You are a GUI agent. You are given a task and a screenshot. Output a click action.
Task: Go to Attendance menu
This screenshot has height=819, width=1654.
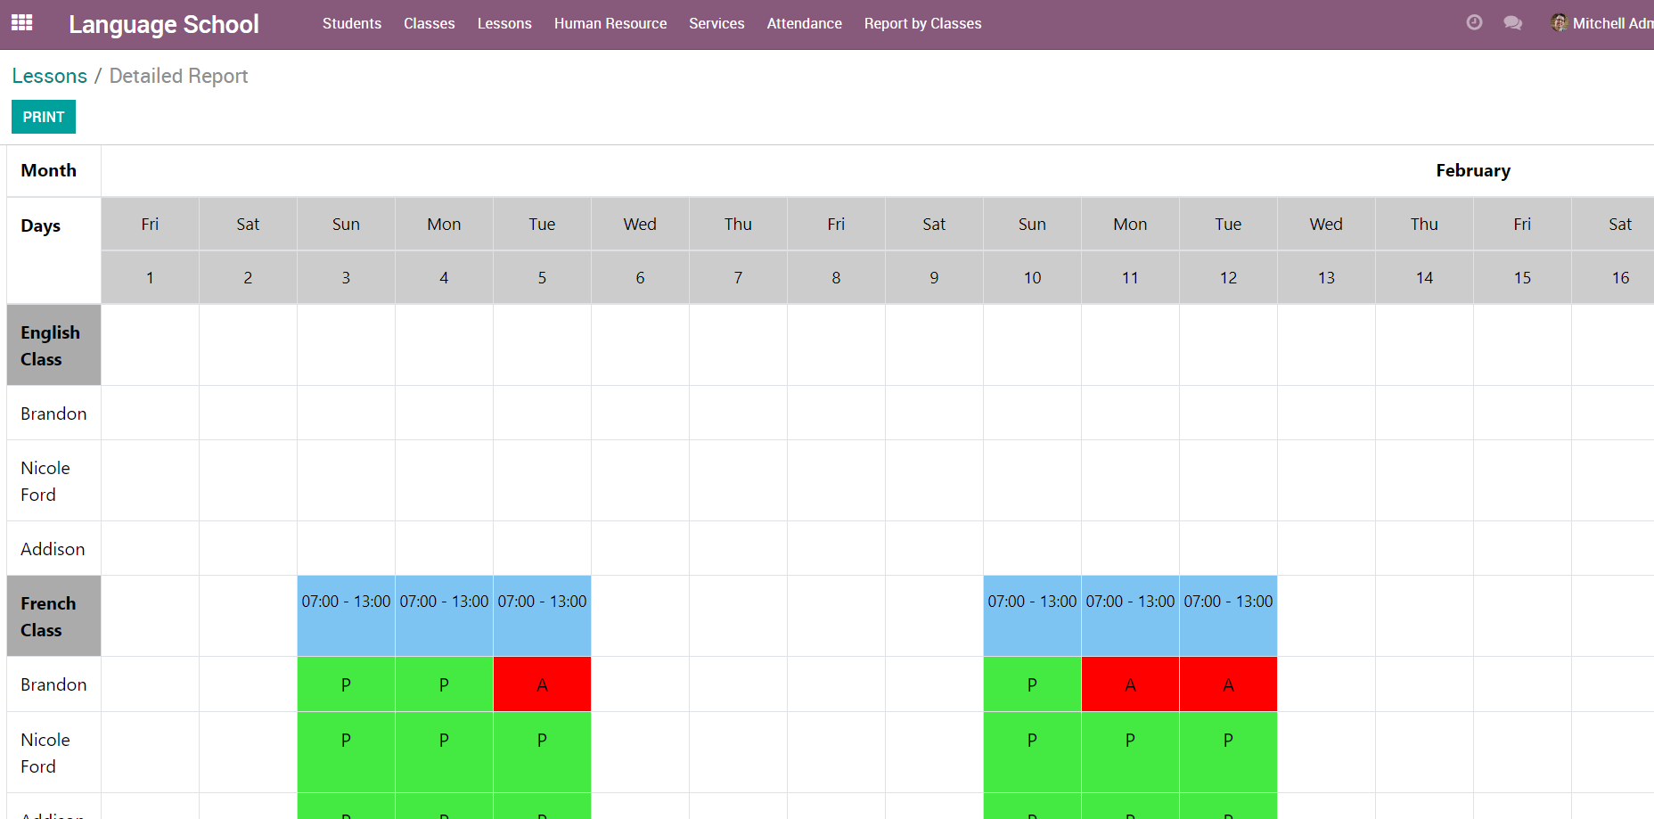click(804, 24)
